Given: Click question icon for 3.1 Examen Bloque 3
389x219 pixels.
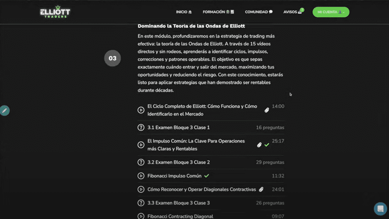Looking at the screenshot, I should pos(141,128).
